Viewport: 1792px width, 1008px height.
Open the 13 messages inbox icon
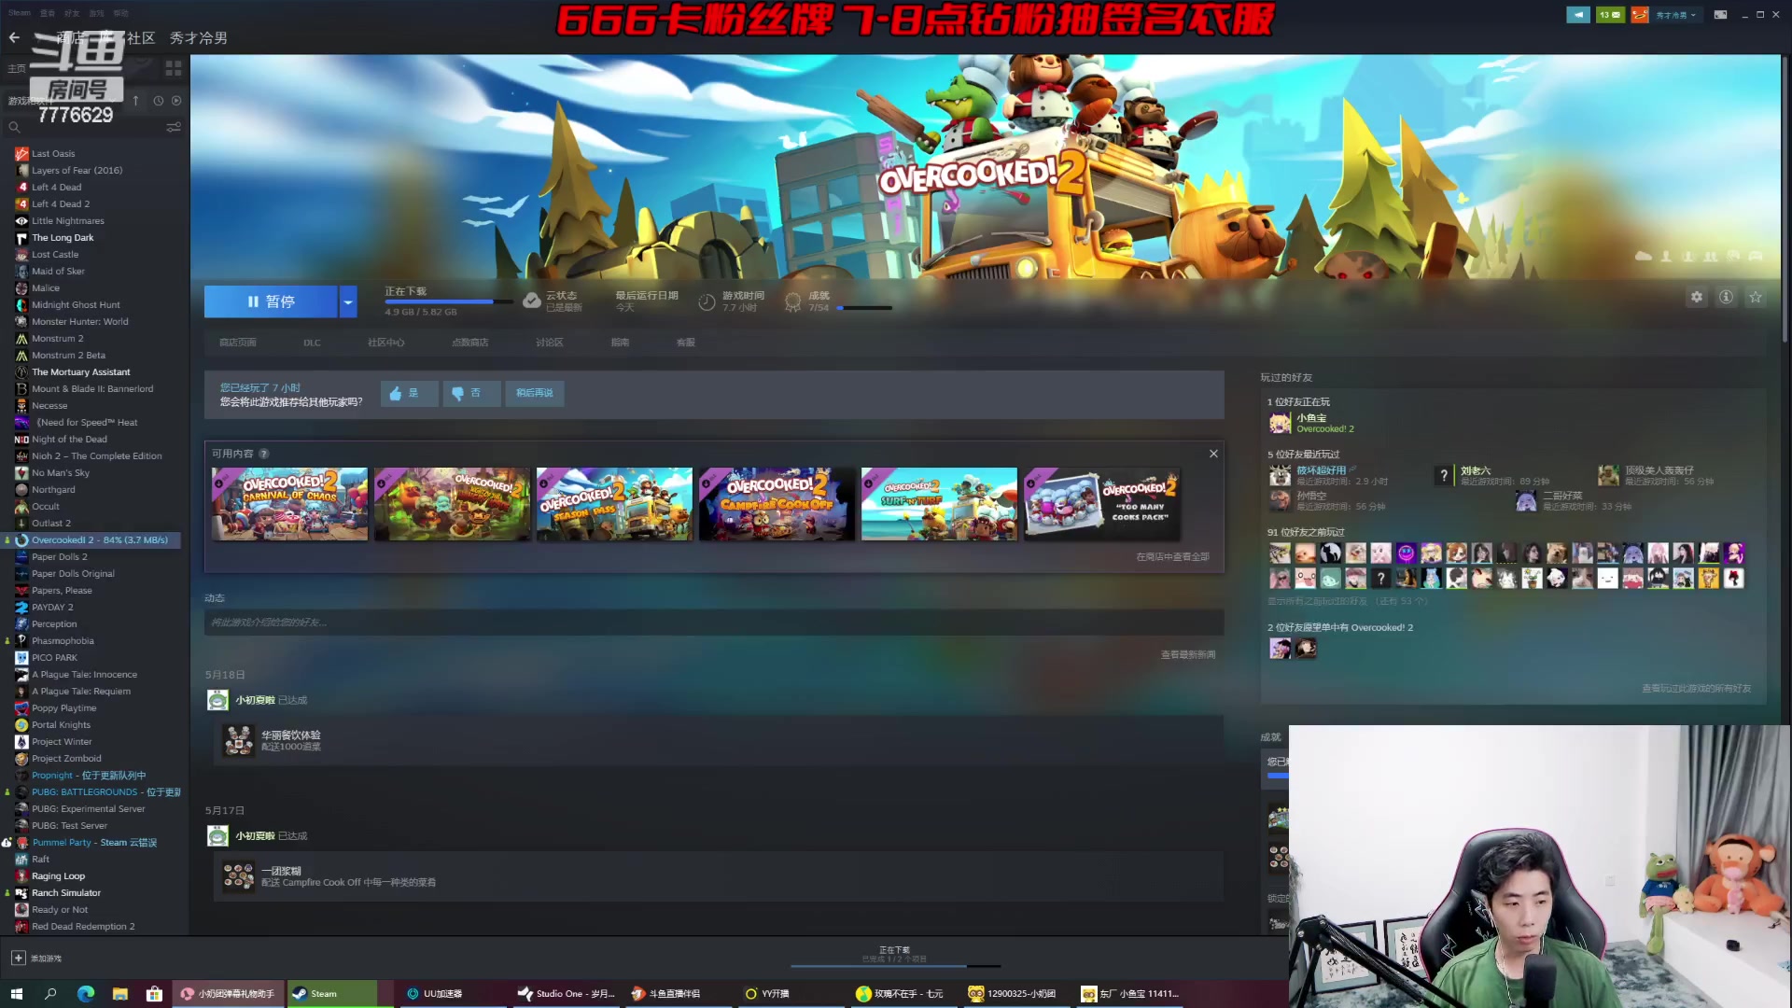1610,15
